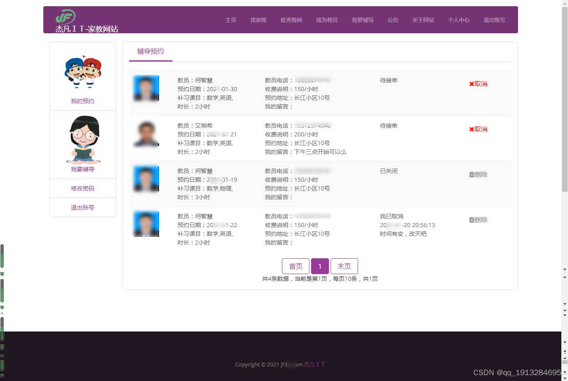Image resolution: width=568 pixels, height=381 pixels.
Task: Click 我的预约 sidebar link
Action: 82,101
